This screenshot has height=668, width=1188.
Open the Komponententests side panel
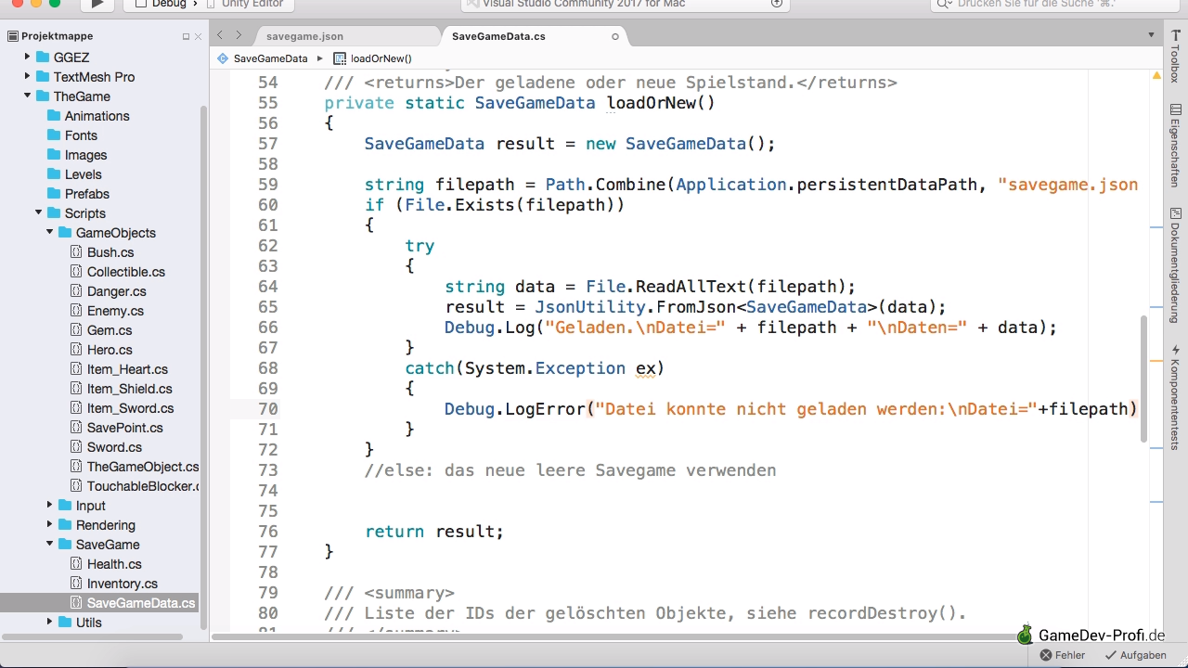click(x=1175, y=396)
